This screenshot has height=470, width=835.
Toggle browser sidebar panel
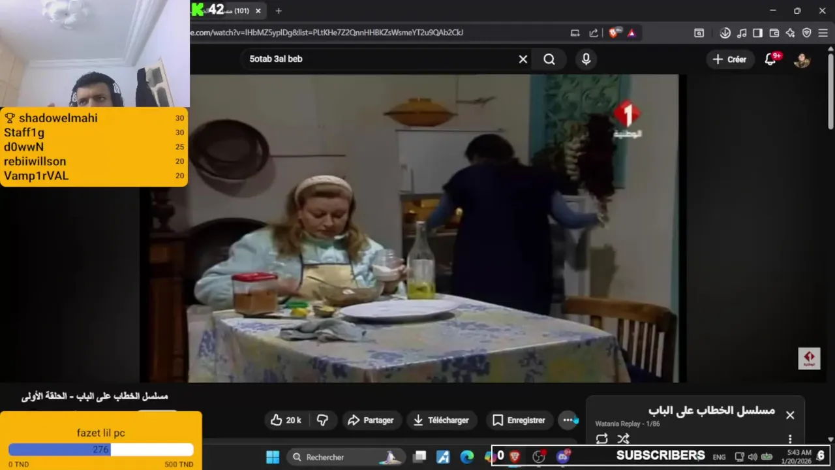point(757,33)
